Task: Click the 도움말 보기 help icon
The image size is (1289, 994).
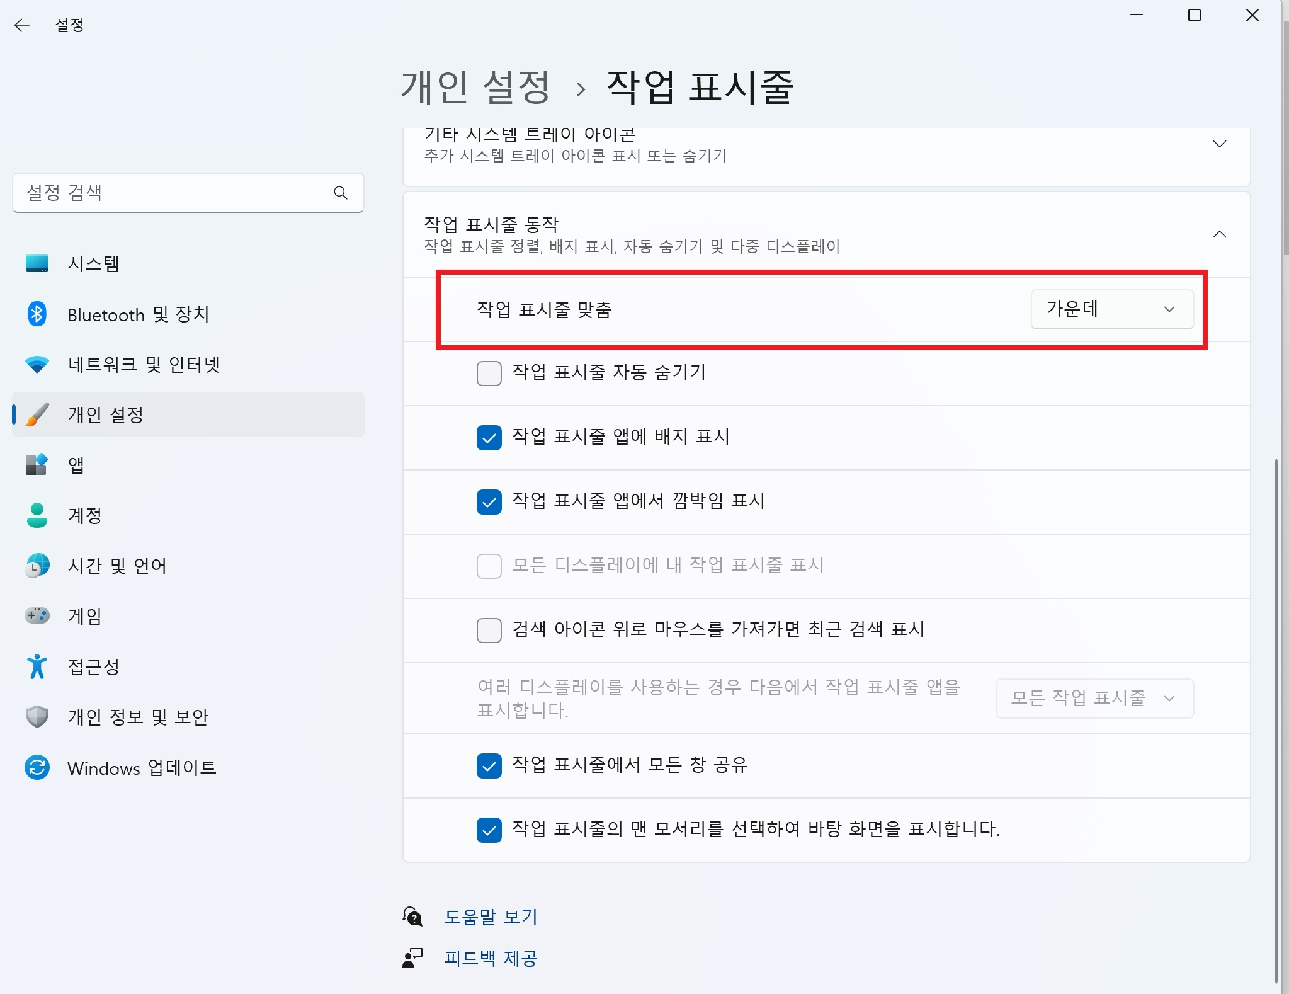Action: pyautogui.click(x=412, y=917)
